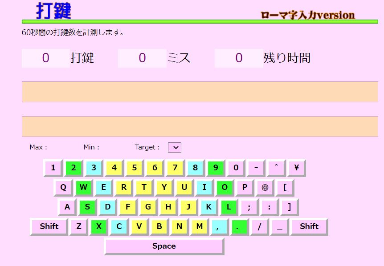Click the green number 2 key
Image resolution: width=384 pixels, height=266 pixels.
coord(74,168)
